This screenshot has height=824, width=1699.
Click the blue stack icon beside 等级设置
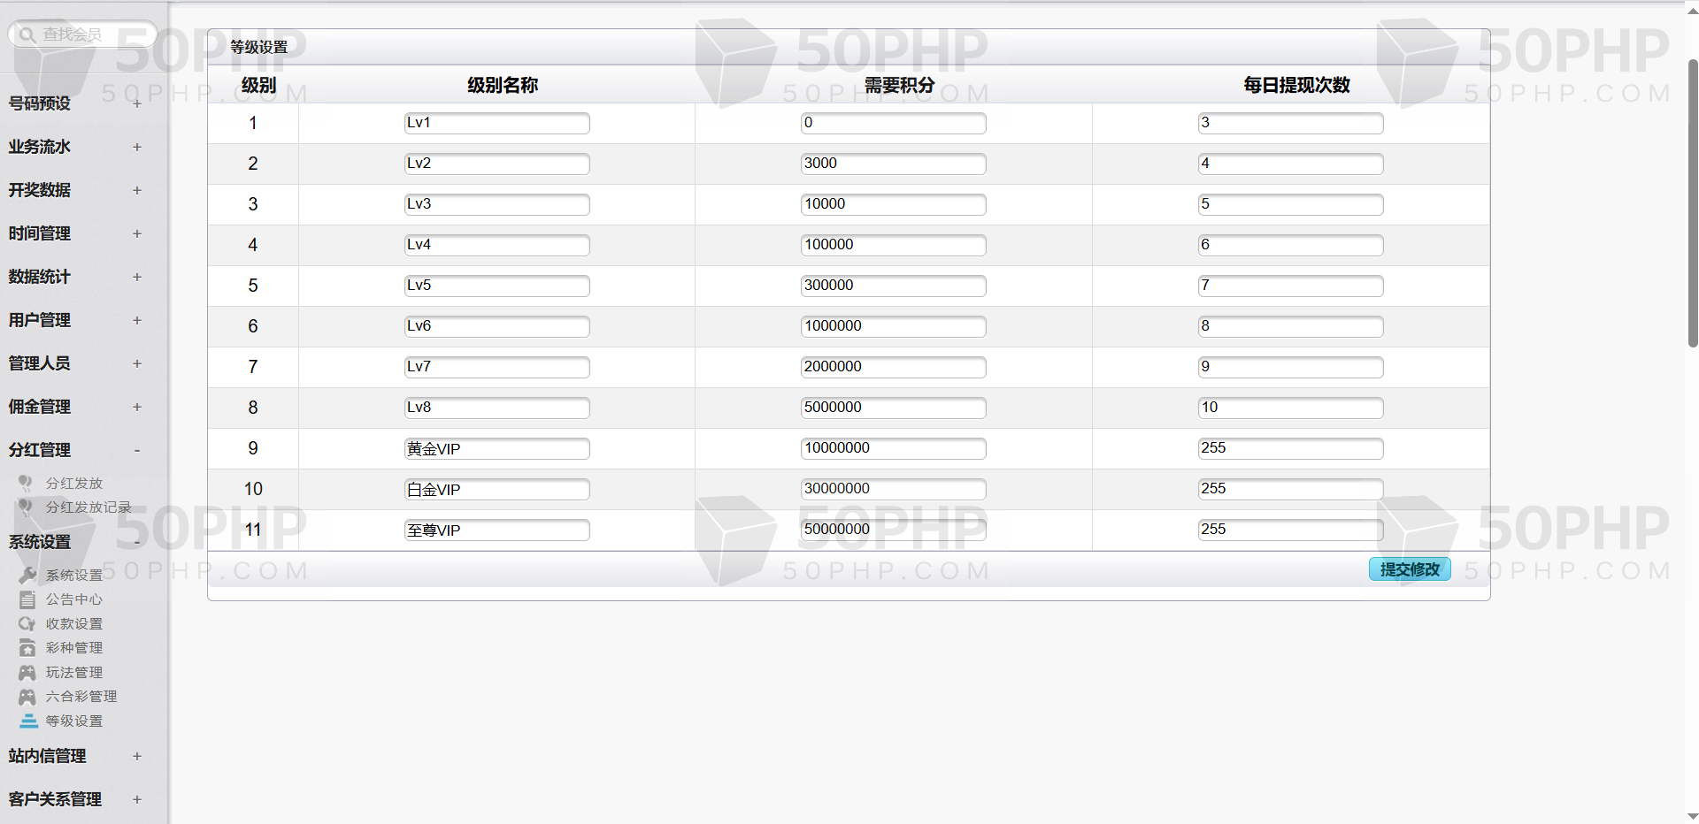(x=28, y=721)
